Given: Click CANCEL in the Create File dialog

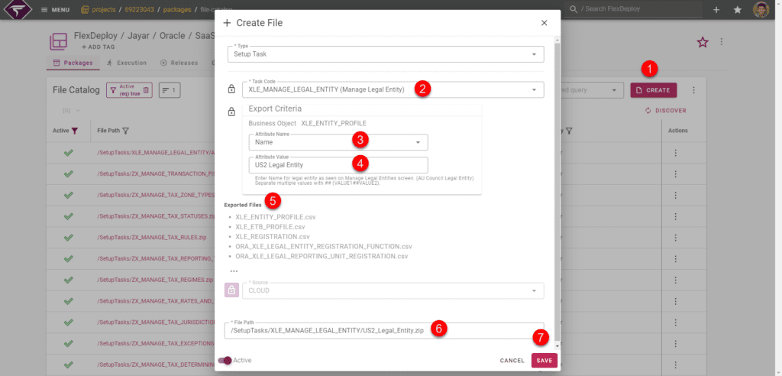Looking at the screenshot, I should tap(512, 361).
